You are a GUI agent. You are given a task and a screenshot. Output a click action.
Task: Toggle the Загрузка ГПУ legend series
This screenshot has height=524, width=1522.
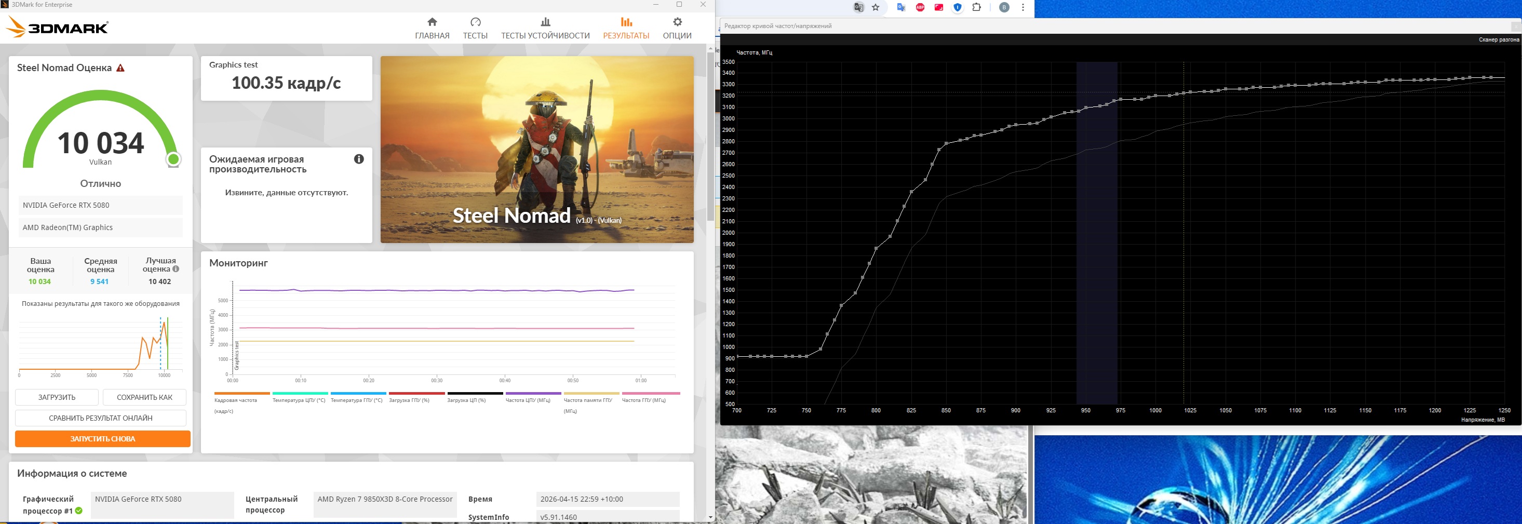point(416,398)
